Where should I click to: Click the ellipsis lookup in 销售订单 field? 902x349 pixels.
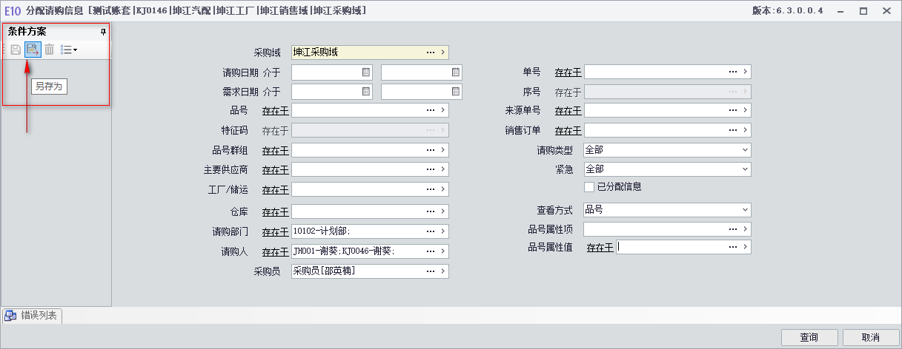[732, 130]
